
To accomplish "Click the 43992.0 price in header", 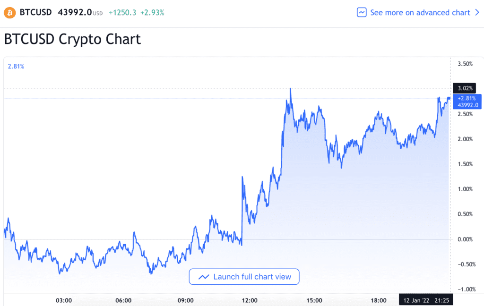I will pyautogui.click(x=74, y=13).
